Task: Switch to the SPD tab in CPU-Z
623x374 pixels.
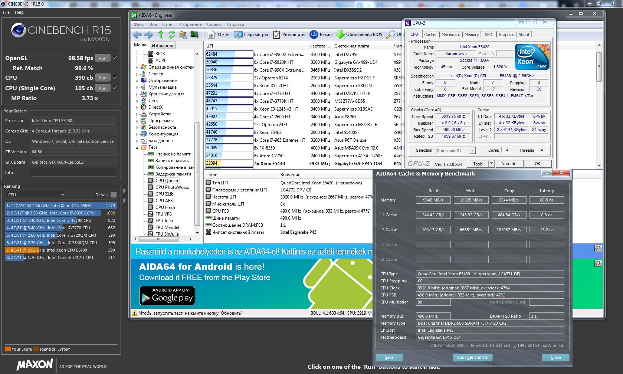Action: pyautogui.click(x=488, y=35)
